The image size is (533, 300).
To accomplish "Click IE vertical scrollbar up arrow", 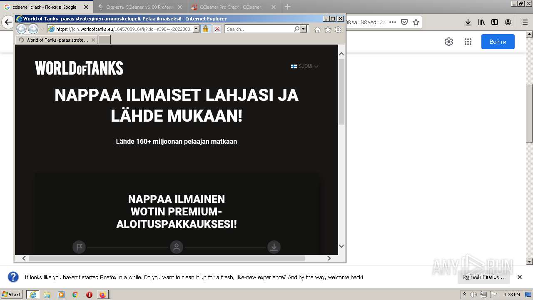I will (341, 54).
